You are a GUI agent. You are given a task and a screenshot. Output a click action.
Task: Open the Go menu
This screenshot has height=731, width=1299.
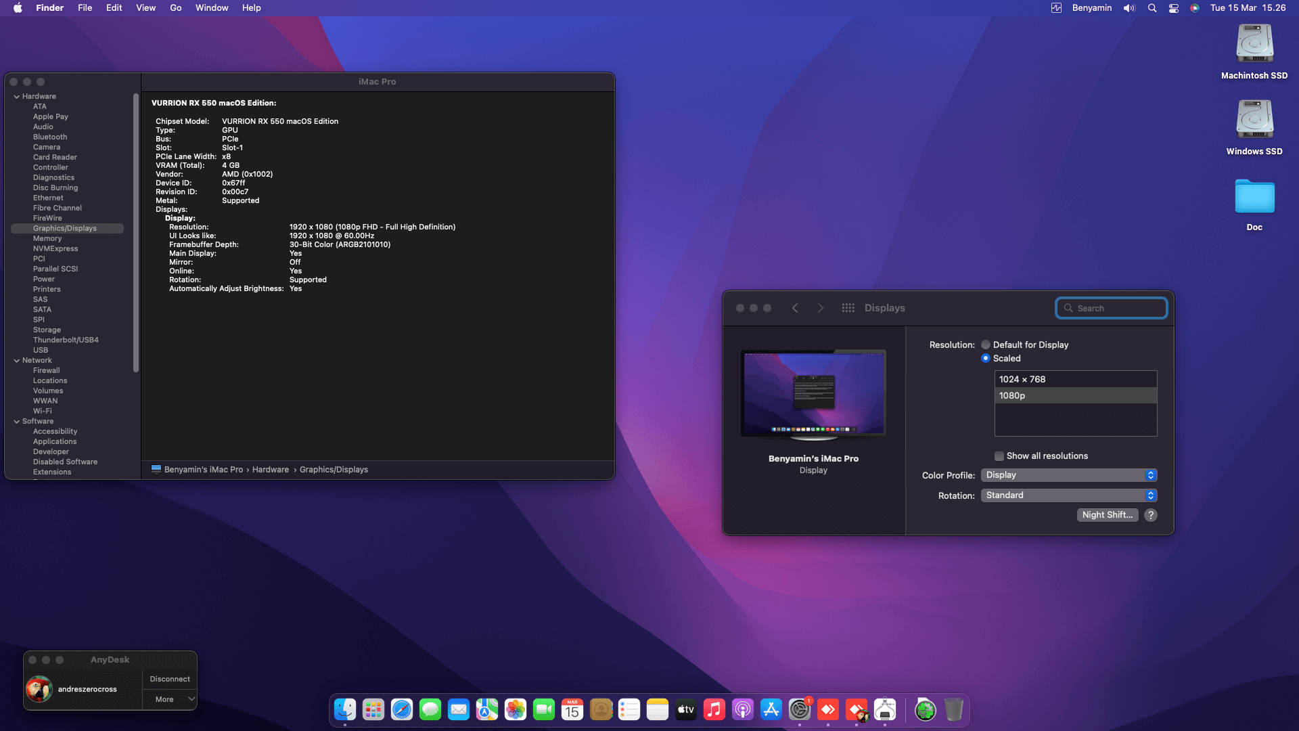click(x=176, y=8)
